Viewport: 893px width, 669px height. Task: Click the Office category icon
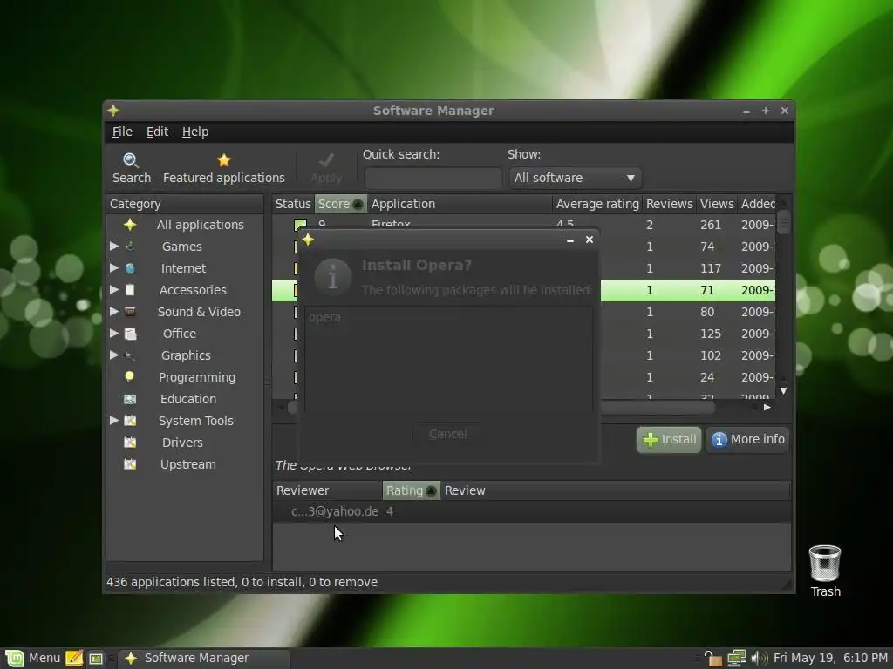click(130, 334)
